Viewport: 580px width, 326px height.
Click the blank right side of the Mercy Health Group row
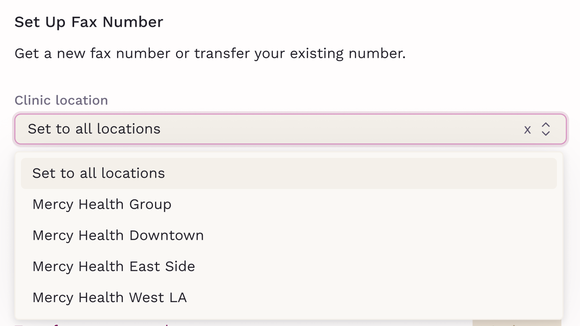pos(419,204)
